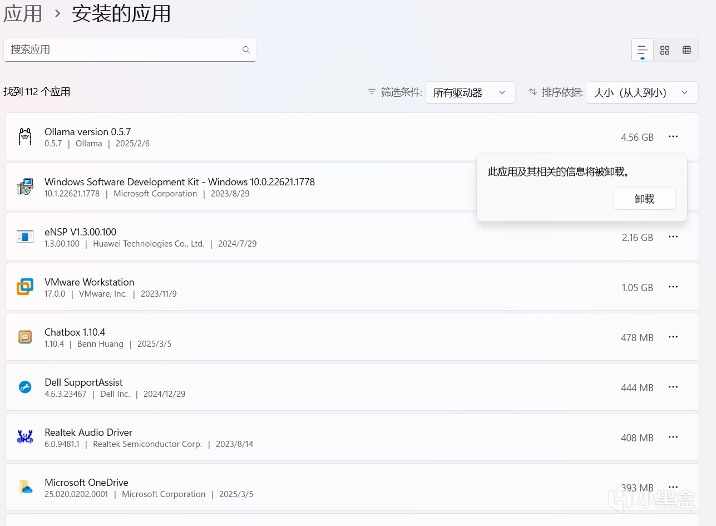
Task: Click the search magnifier icon
Action: [x=246, y=50]
